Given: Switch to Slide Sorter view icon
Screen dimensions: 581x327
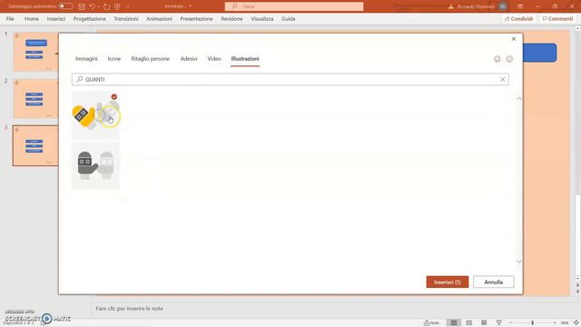Looking at the screenshot, I should pos(469,323).
